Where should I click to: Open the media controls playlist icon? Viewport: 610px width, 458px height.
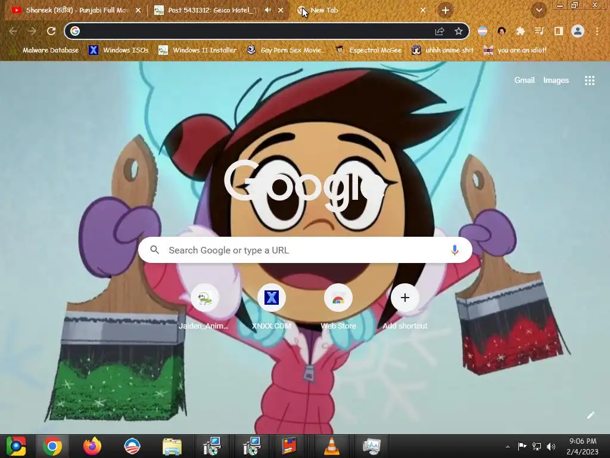click(x=540, y=31)
